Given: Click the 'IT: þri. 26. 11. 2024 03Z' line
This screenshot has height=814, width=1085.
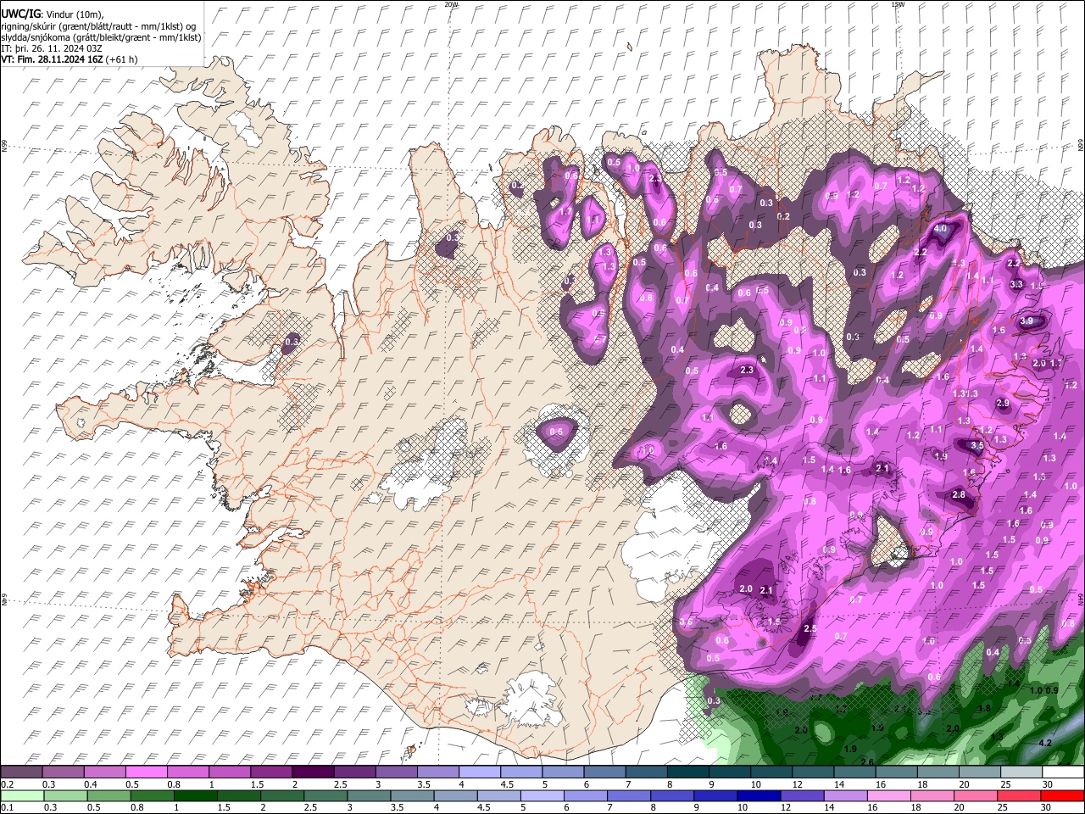Looking at the screenshot, I should (x=52, y=48).
